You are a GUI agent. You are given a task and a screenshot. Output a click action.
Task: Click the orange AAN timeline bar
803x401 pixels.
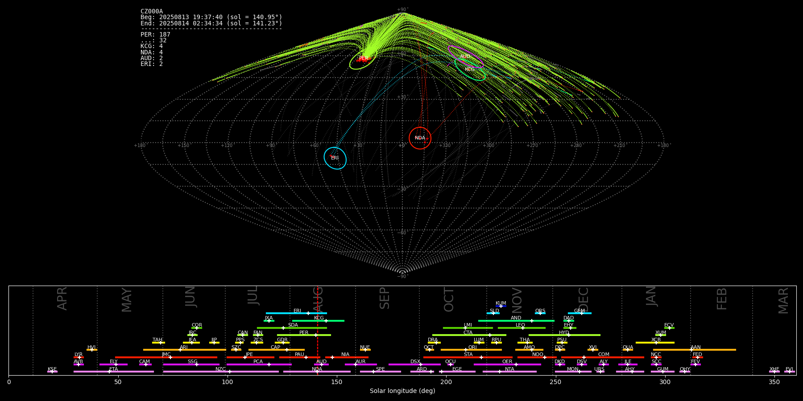[695, 349]
